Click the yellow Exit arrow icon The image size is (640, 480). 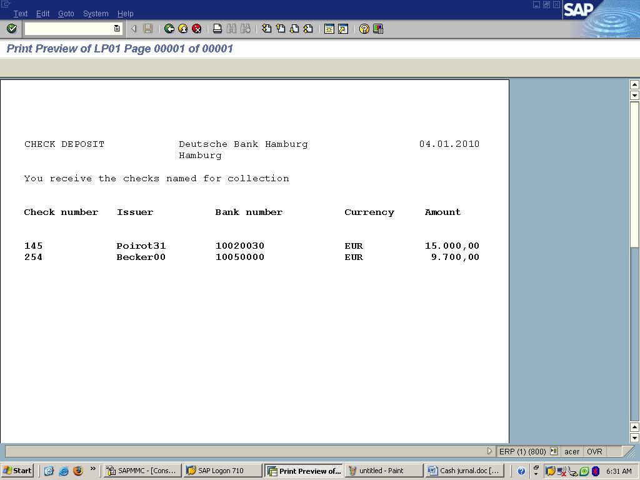point(183,29)
